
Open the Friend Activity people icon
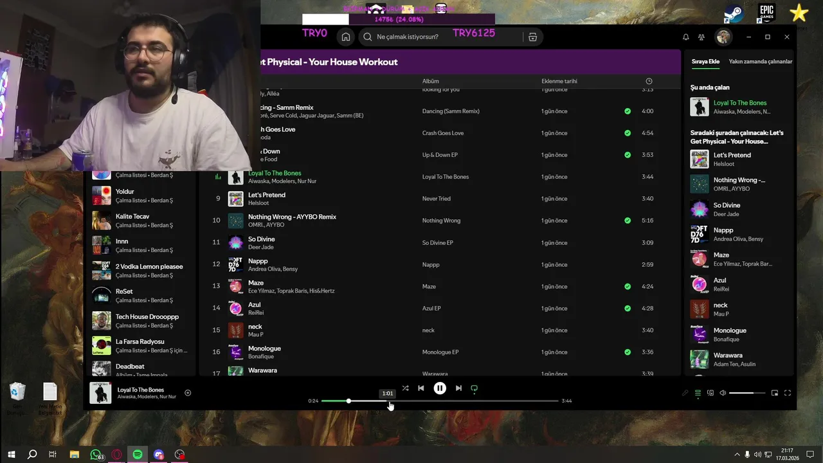701,37
